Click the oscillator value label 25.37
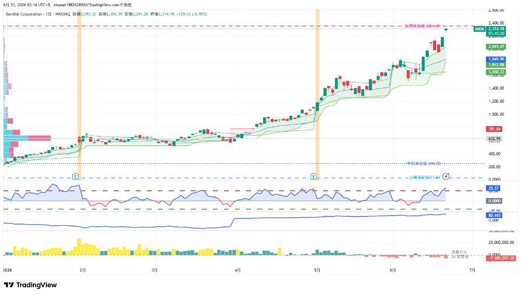Screen dimensions: 521x295 click(493, 188)
